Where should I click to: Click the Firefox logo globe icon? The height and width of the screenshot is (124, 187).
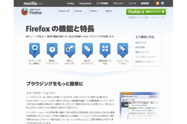tap(25, 12)
